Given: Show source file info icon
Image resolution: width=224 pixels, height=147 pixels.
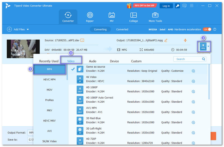Looking at the screenshot, I should (x=82, y=40).
